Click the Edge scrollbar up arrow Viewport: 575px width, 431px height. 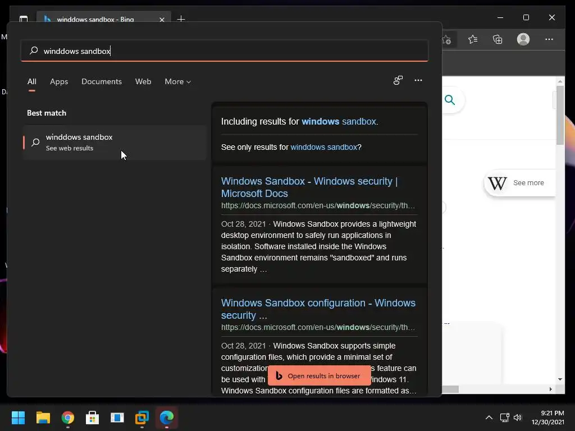(560, 81)
